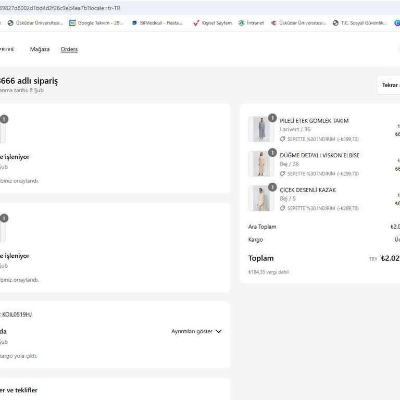Open the Üsküdar Üniversitesi globe bookmark
Image resolution: width=400 pixels, height=400 pixels.
(x=35, y=23)
